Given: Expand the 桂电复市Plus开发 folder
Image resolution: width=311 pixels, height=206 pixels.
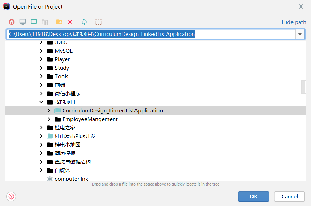Looking at the screenshot, I should pos(41,136).
